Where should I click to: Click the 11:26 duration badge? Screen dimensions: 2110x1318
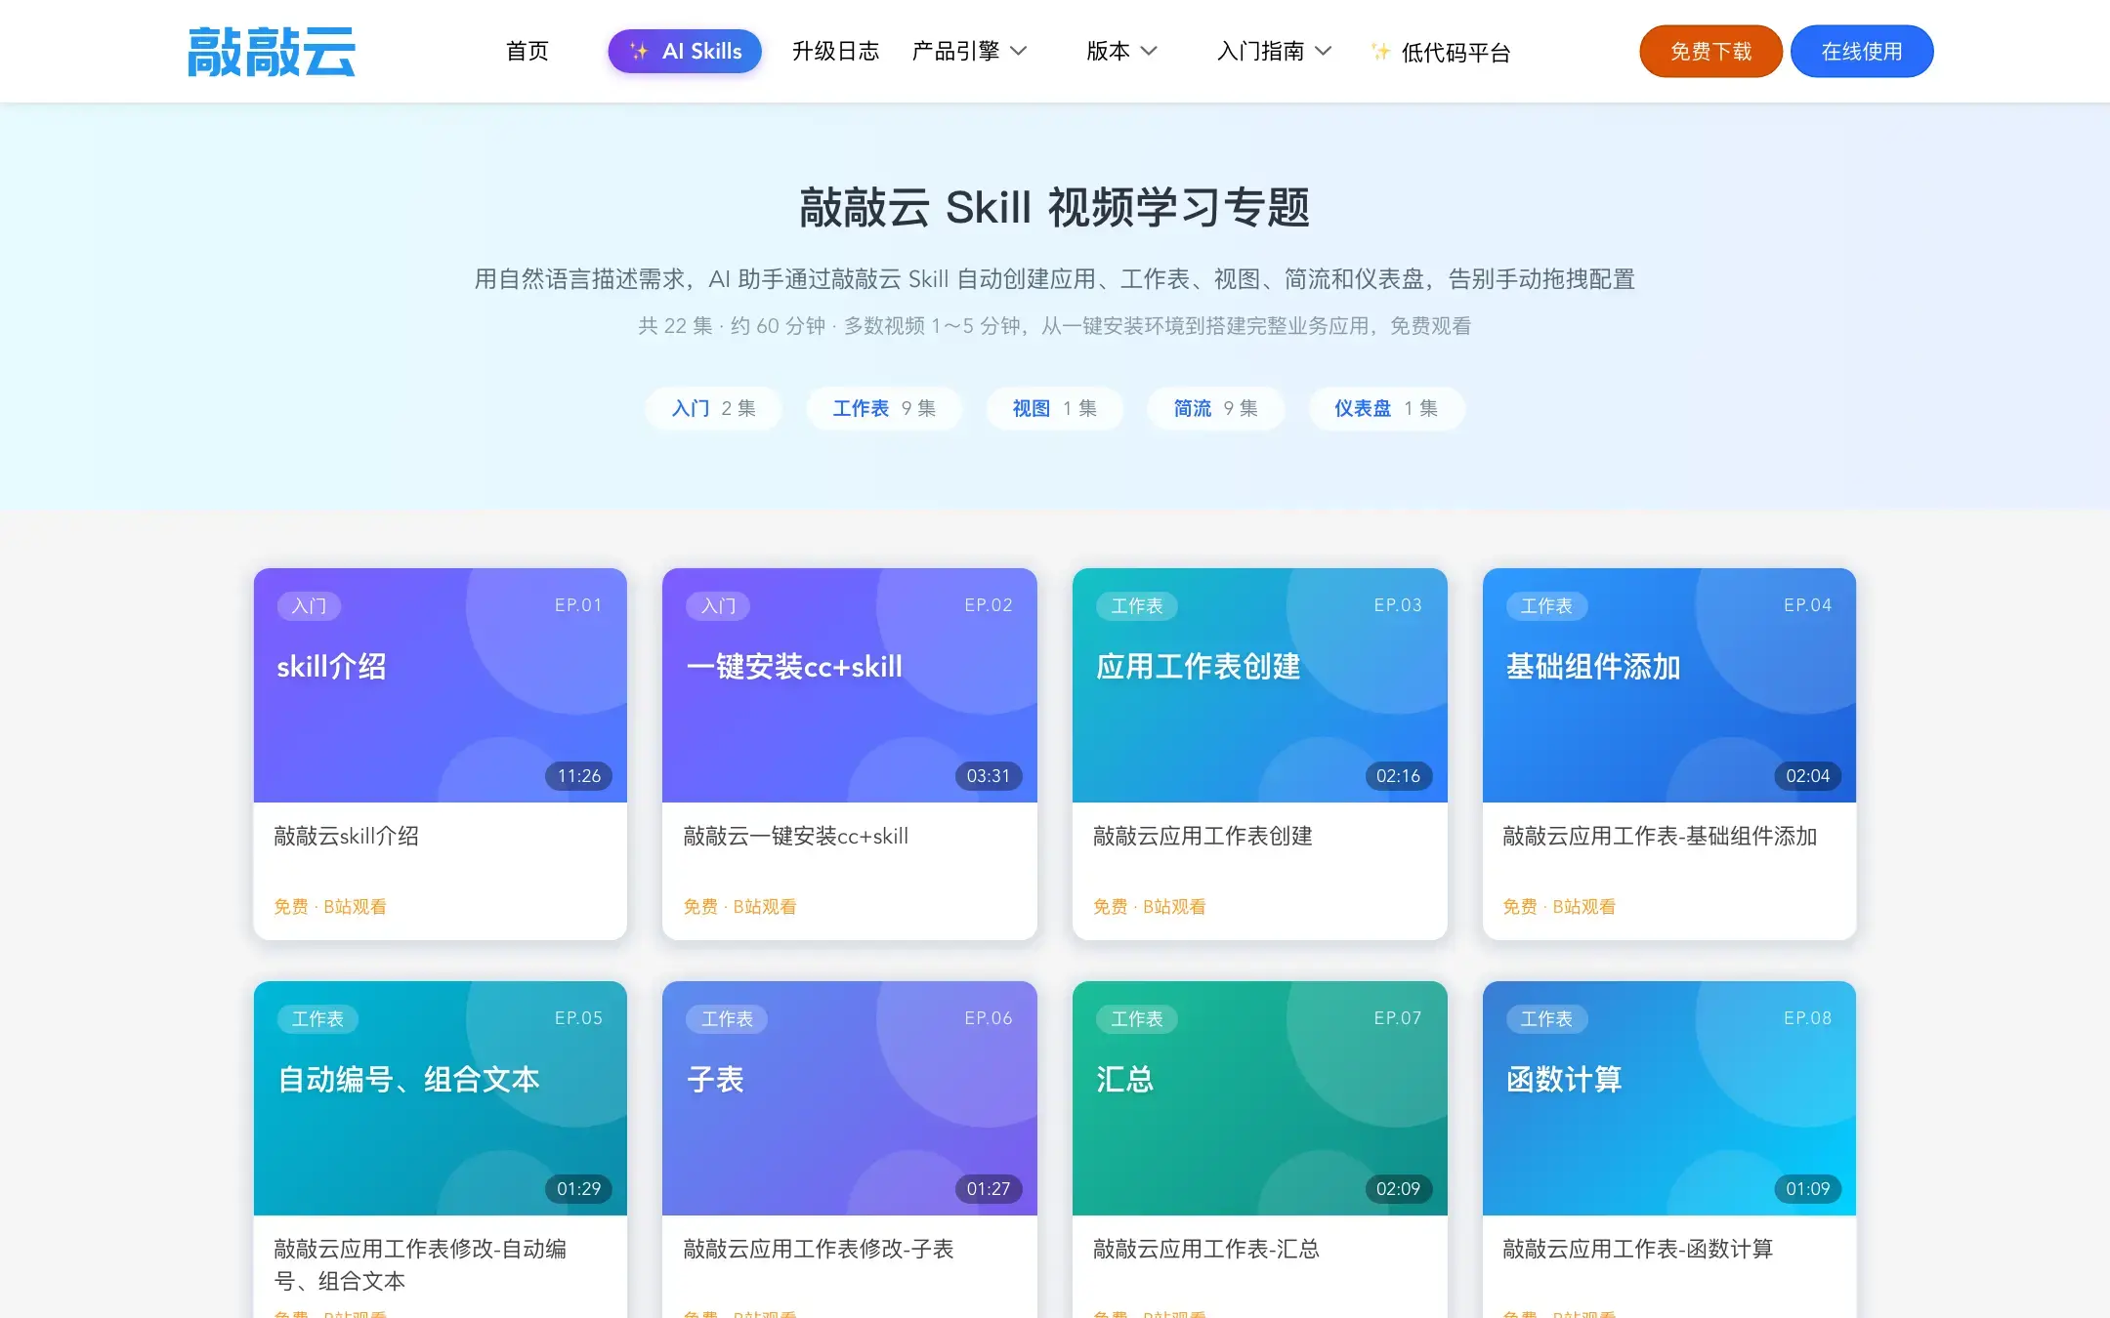(579, 776)
